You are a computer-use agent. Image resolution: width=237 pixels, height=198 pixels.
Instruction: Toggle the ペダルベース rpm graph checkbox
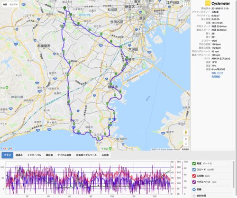coord(194,182)
